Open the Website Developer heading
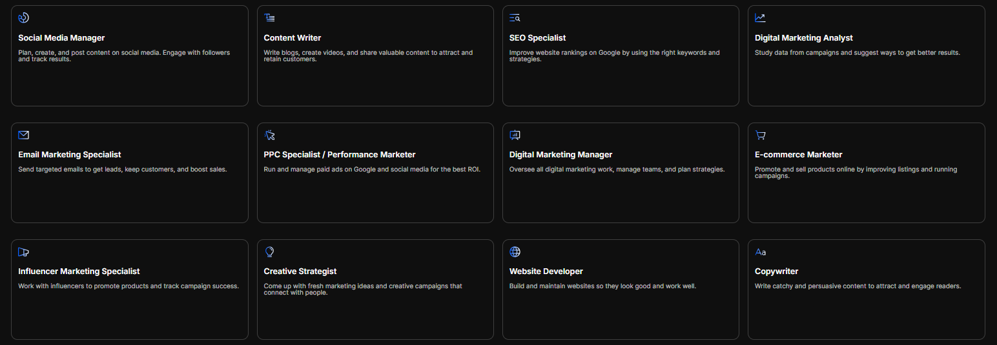The width and height of the screenshot is (997, 345). tap(546, 271)
